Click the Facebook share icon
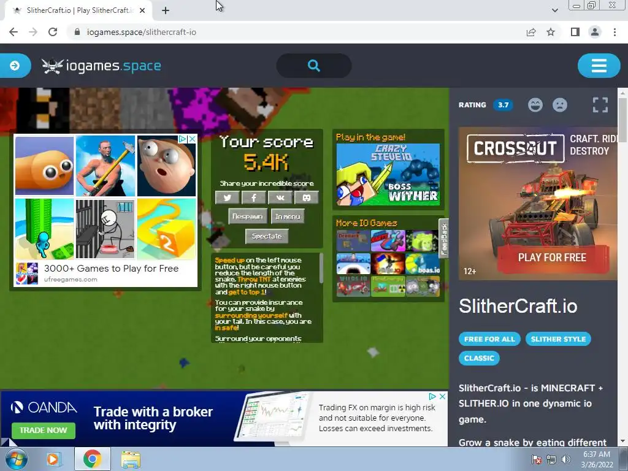 coord(253,197)
